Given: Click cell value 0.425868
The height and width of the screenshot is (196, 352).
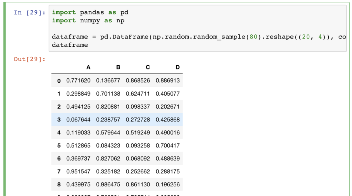Looking at the screenshot, I should 168,120.
